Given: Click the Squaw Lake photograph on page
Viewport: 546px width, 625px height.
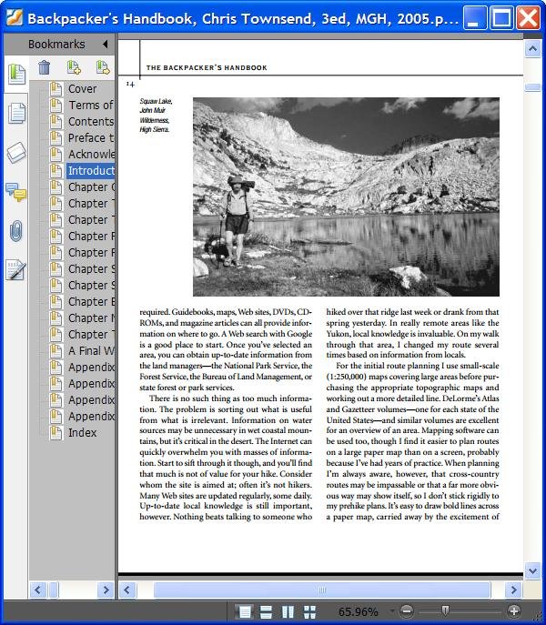Looking at the screenshot, I should (346, 197).
